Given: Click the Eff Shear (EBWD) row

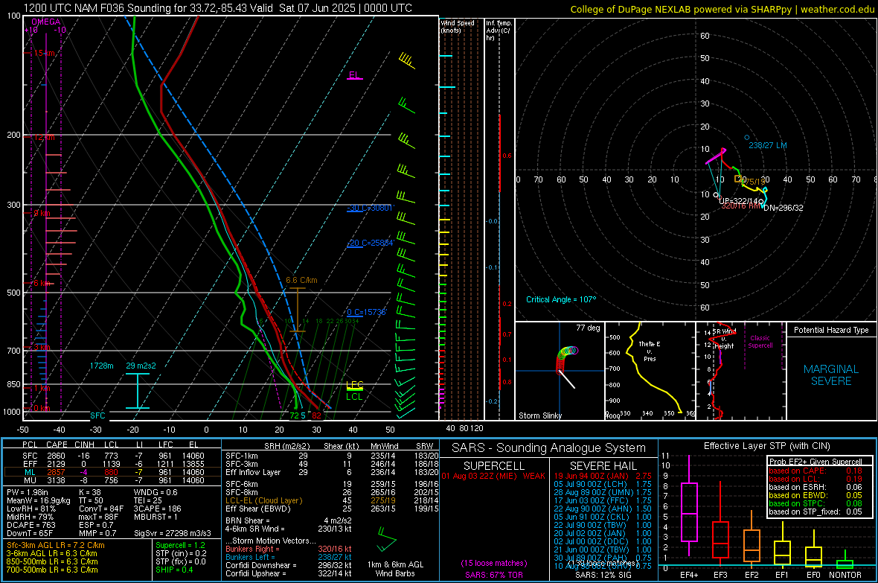Looking at the screenshot, I should click(332, 509).
